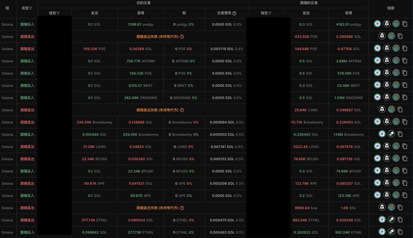This screenshot has width=413, height=238.
Task: Open pill-shaped pump icon in 1.14M $nowbunny row
Action: click(391, 134)
